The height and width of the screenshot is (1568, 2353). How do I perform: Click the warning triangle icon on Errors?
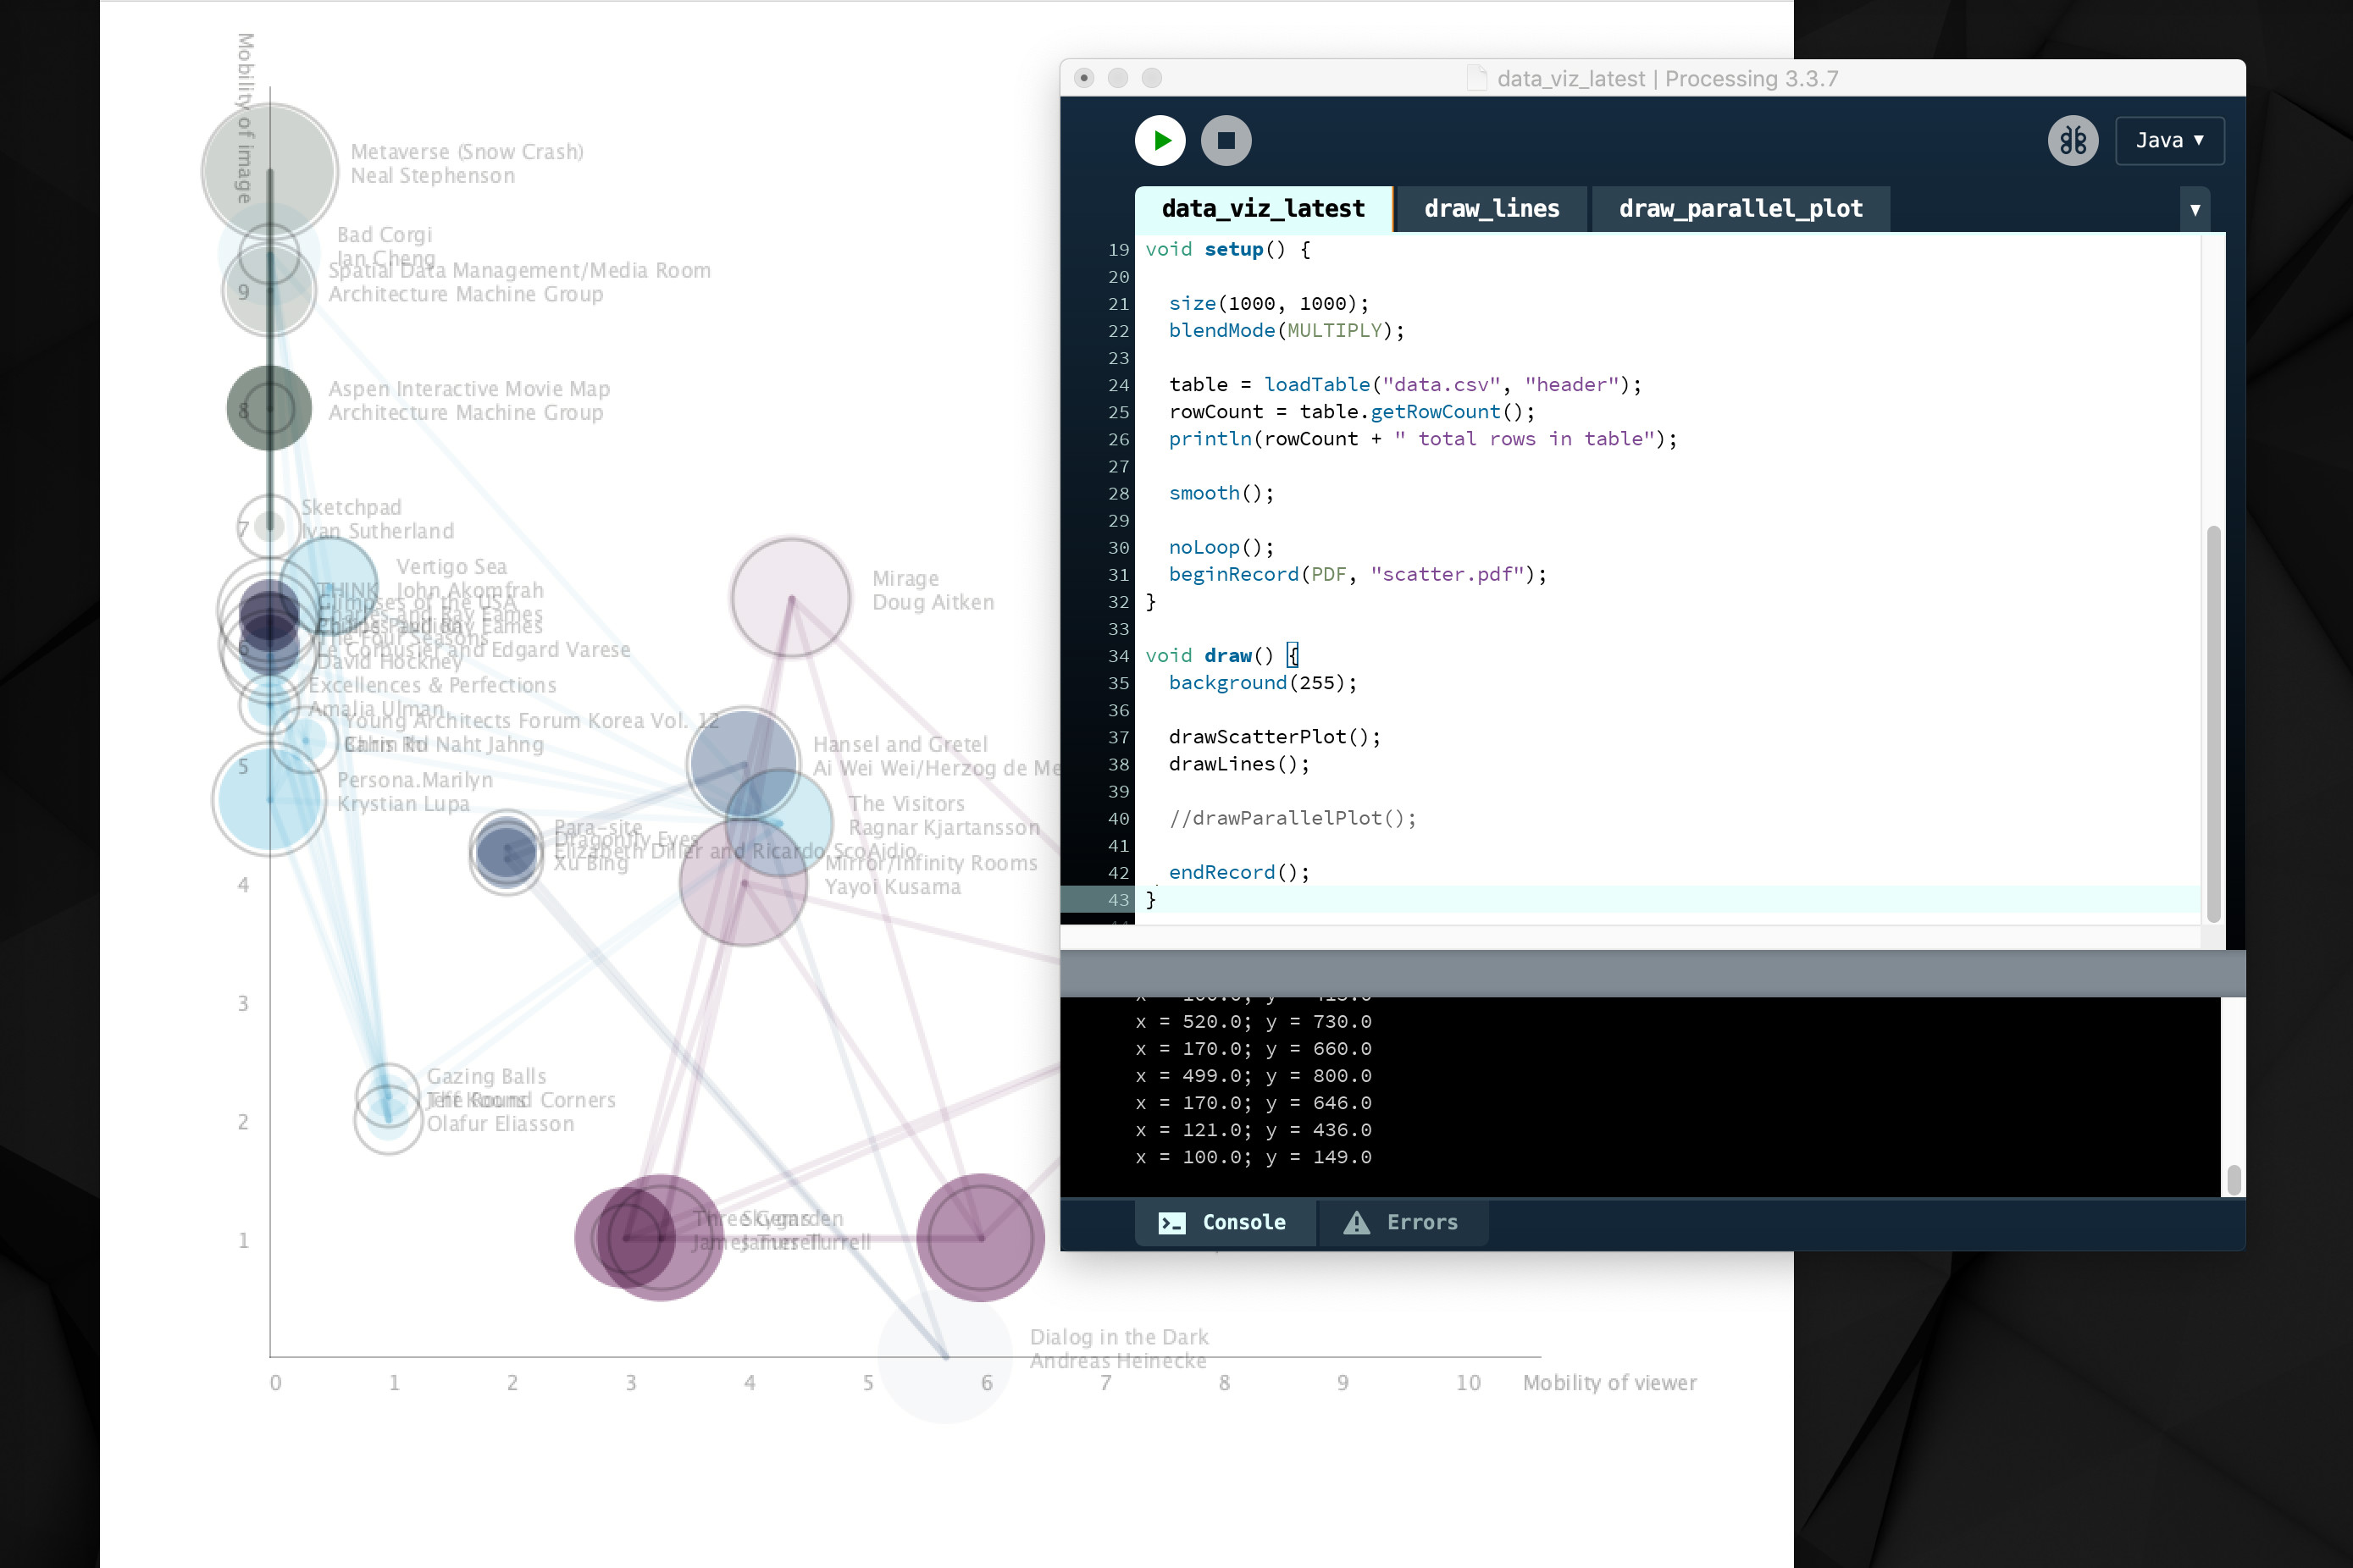tap(1355, 1222)
